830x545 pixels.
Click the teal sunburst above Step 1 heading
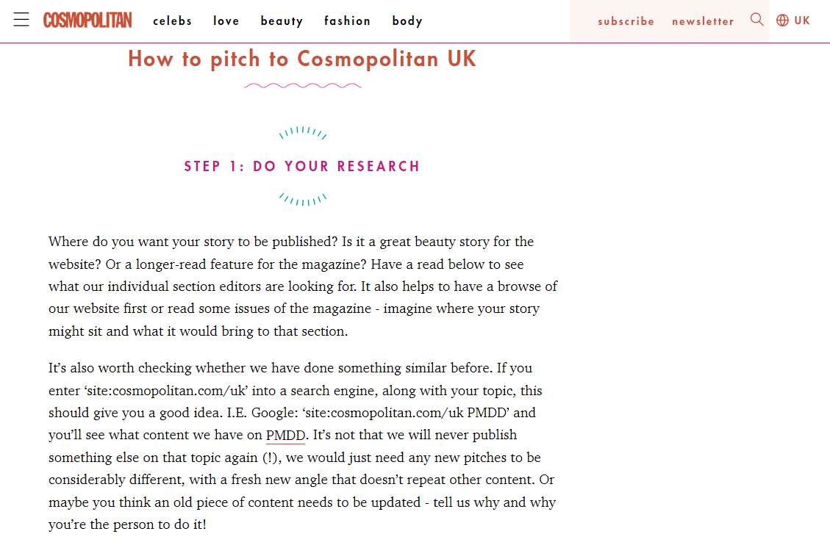tap(302, 132)
